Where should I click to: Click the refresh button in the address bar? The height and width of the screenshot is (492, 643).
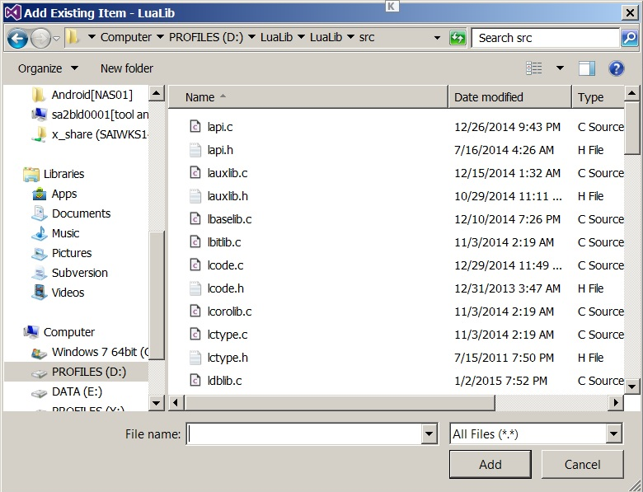pyautogui.click(x=458, y=38)
